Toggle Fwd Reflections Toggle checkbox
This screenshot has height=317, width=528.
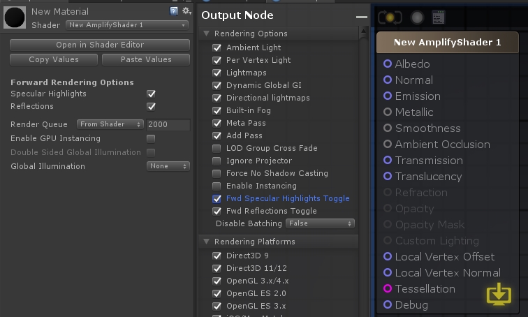217,211
